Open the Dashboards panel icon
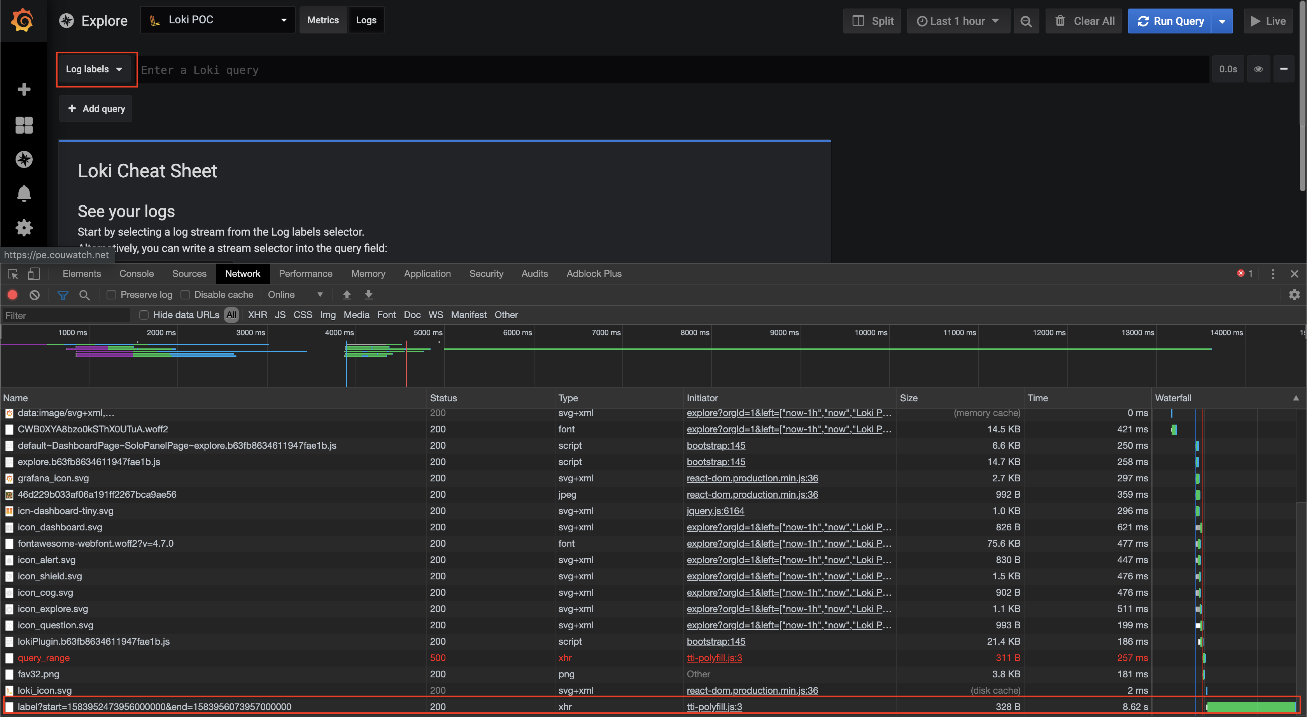 (24, 125)
